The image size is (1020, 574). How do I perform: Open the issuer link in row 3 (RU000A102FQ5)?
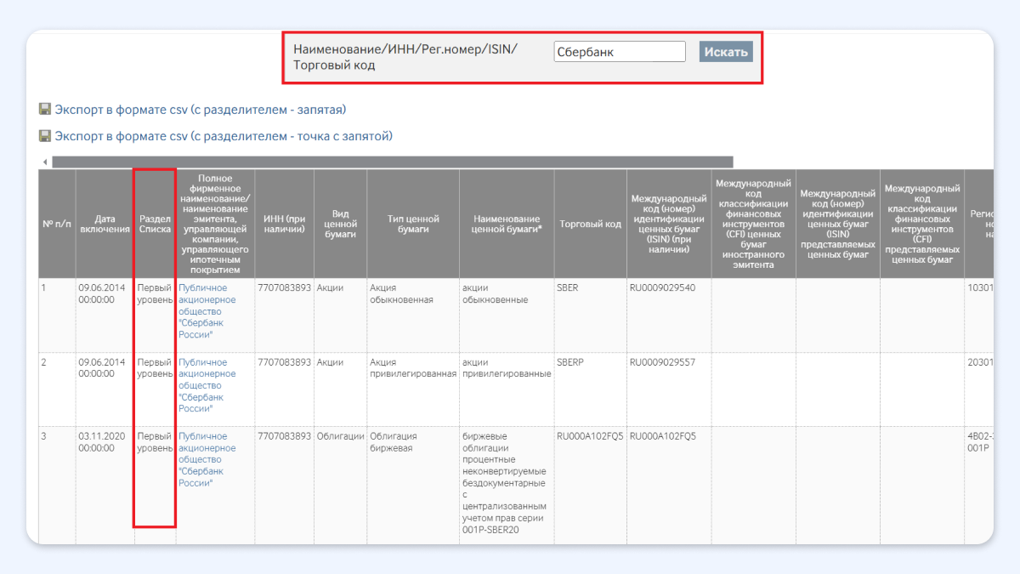click(207, 459)
